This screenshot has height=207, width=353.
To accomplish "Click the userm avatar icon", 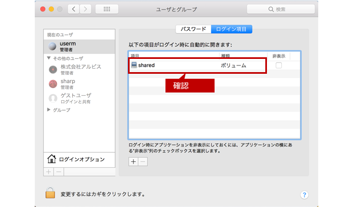I will point(52,46).
